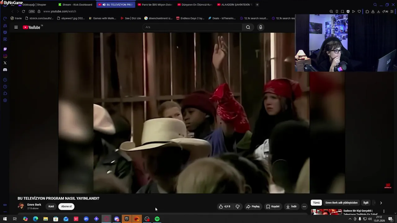Open the 'Deals - IsThereAn...' bookmark
This screenshot has height=223, width=397.
(222, 18)
